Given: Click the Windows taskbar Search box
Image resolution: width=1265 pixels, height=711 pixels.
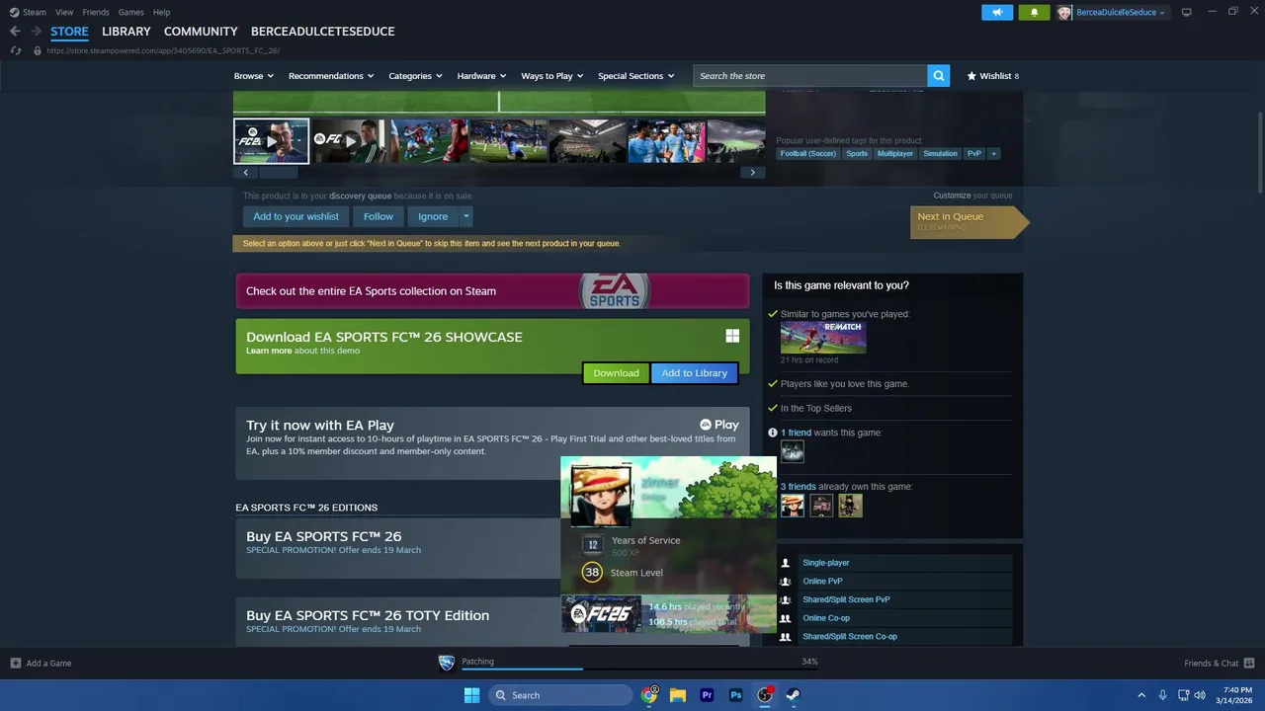Looking at the screenshot, I should point(560,695).
